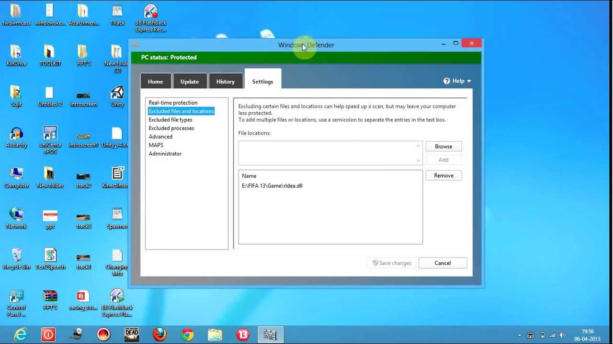The height and width of the screenshot is (344, 613).
Task: Select BB FlashBack Express Player desktop icon
Action: coord(117,303)
